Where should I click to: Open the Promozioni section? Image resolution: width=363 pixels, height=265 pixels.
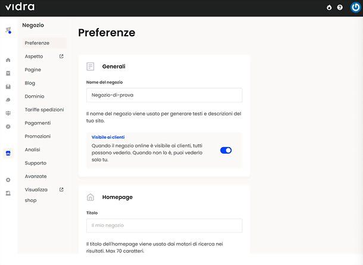[37, 136]
